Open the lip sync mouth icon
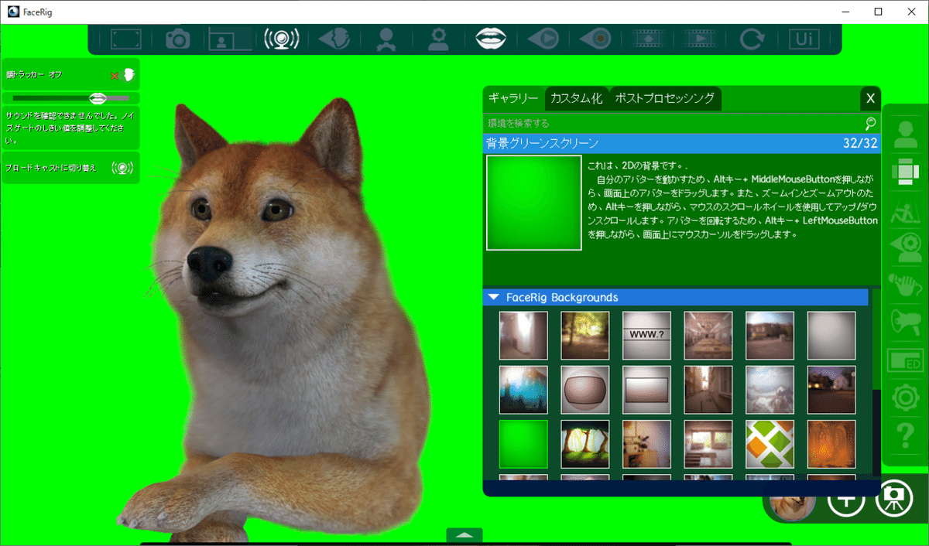Screen dimensions: 929x546 (x=491, y=38)
